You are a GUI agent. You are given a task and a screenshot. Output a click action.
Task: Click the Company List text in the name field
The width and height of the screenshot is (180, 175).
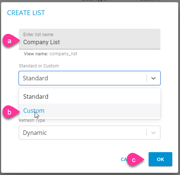coord(41,42)
